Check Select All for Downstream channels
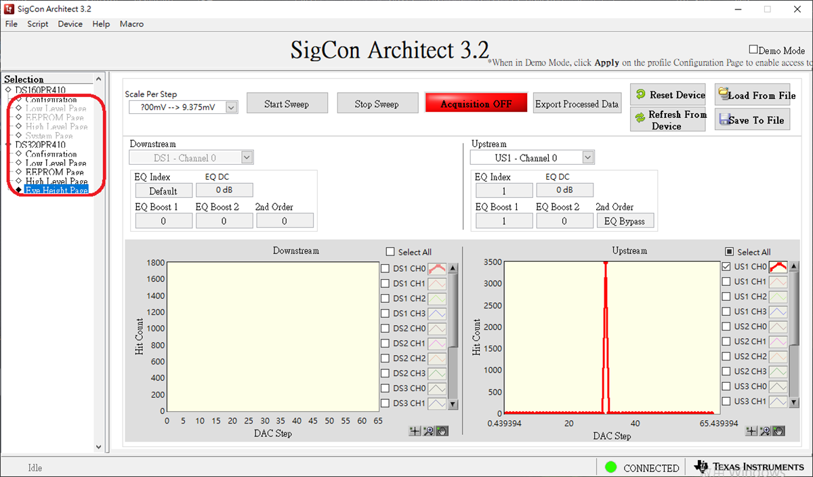The width and height of the screenshot is (813, 477). 390,251
